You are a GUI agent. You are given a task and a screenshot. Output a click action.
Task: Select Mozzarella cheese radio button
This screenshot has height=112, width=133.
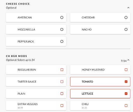click(x=62, y=29)
